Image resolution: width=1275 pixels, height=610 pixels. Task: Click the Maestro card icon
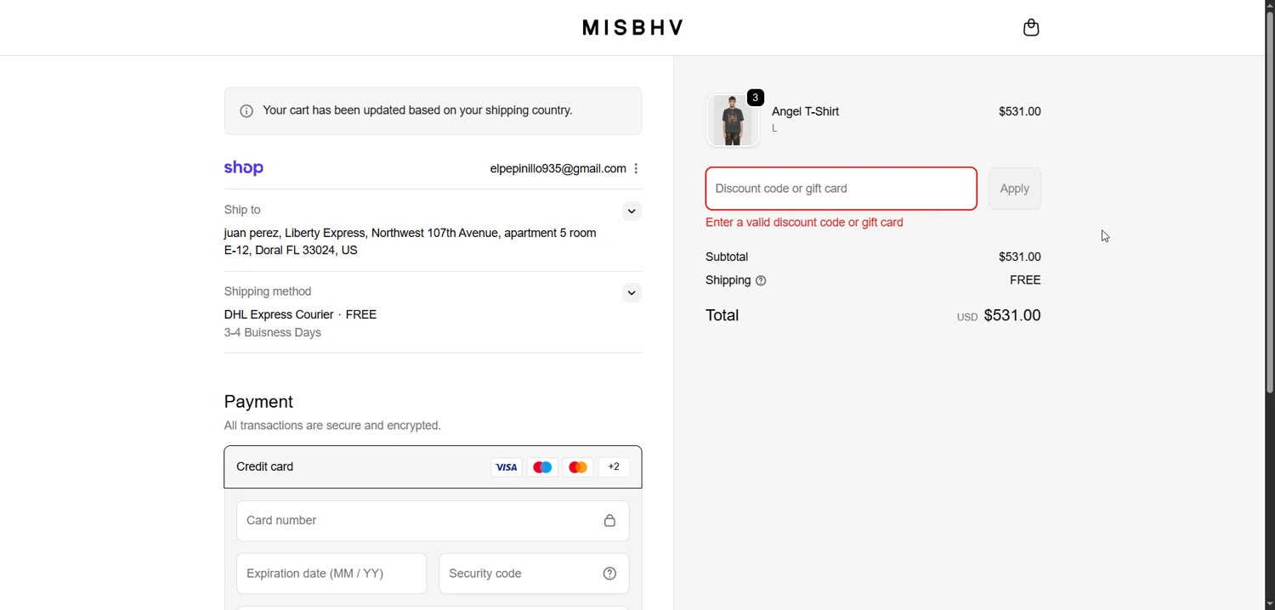click(542, 467)
